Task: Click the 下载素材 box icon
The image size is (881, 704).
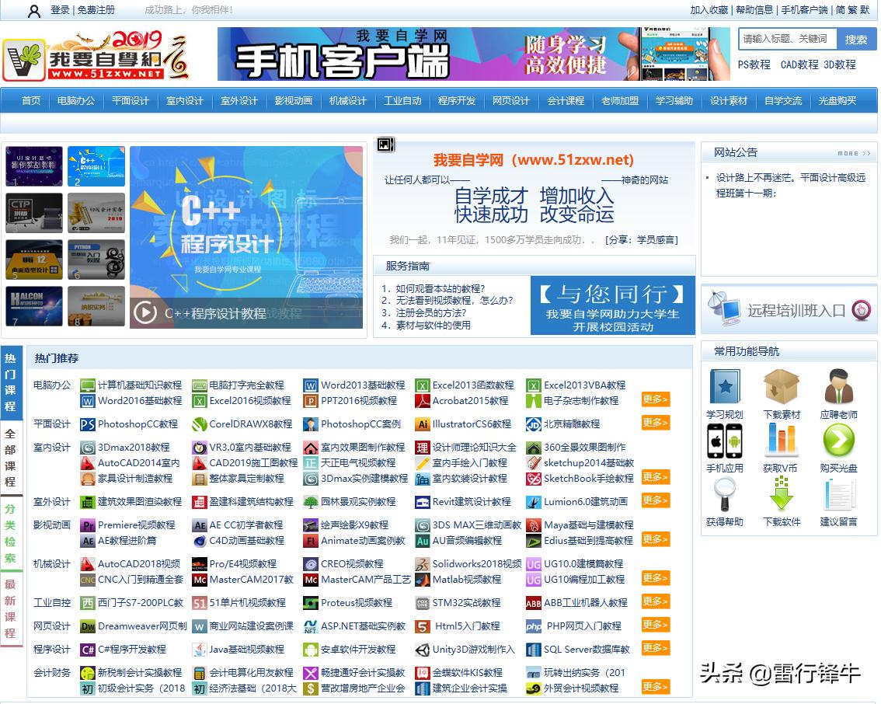Action: click(x=782, y=387)
